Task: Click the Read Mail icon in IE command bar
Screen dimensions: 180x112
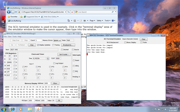Action: click(81, 20)
